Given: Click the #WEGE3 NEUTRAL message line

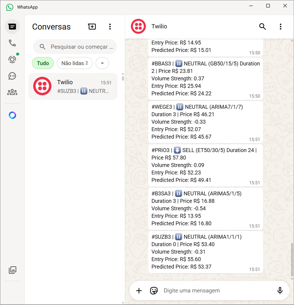Looking at the screenshot, I should click(197, 107).
